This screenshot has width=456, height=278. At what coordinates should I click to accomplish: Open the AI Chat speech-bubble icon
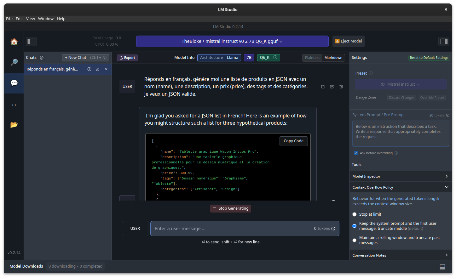(x=14, y=83)
